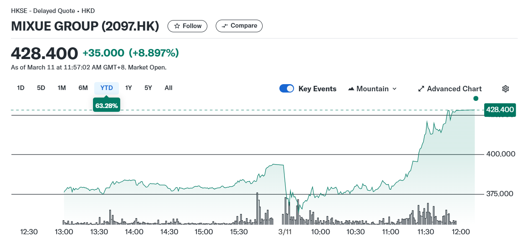Switch chart to 1Y range

point(129,88)
